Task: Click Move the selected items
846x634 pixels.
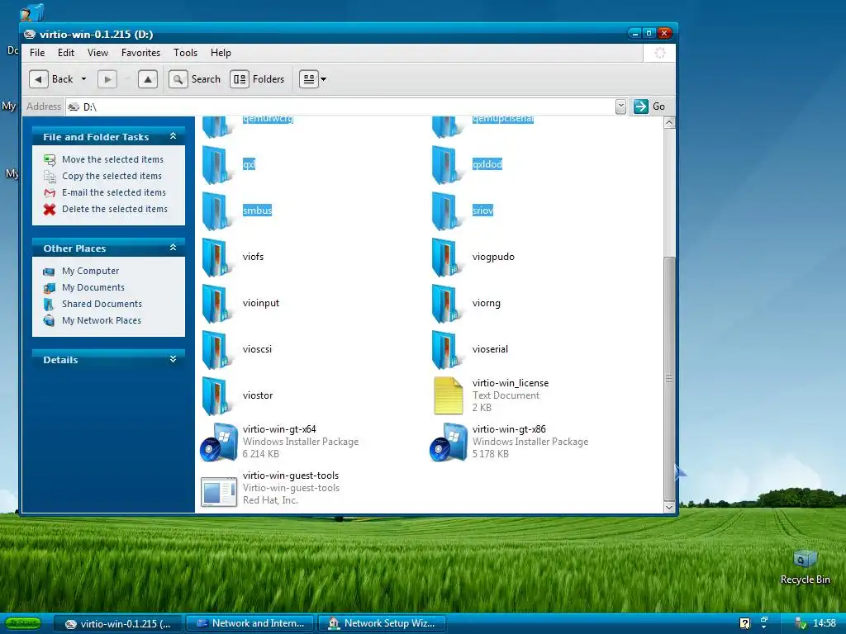Action: 112,159
